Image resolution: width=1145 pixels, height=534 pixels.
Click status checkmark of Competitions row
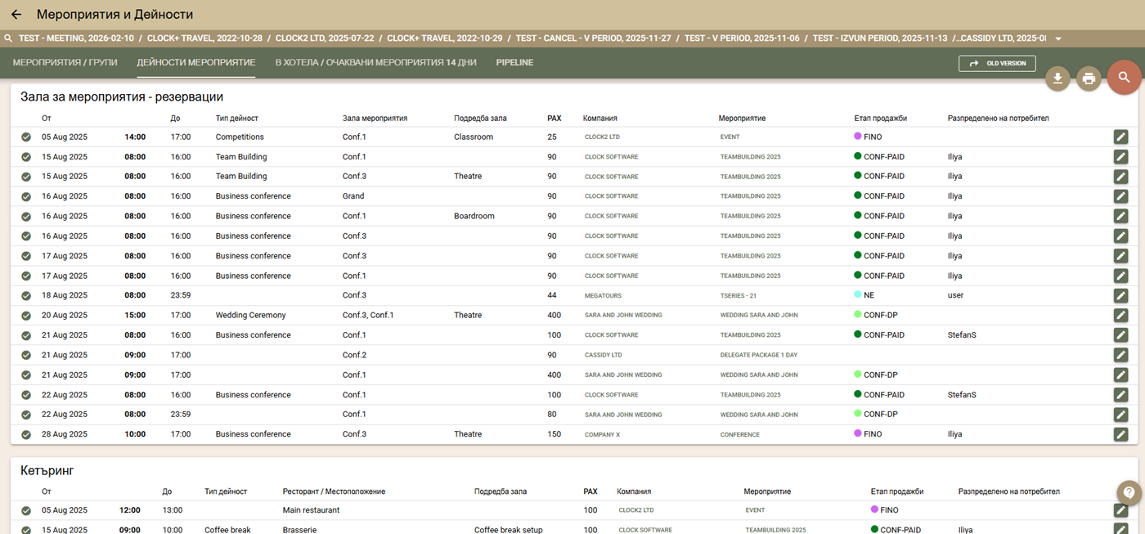click(x=26, y=137)
